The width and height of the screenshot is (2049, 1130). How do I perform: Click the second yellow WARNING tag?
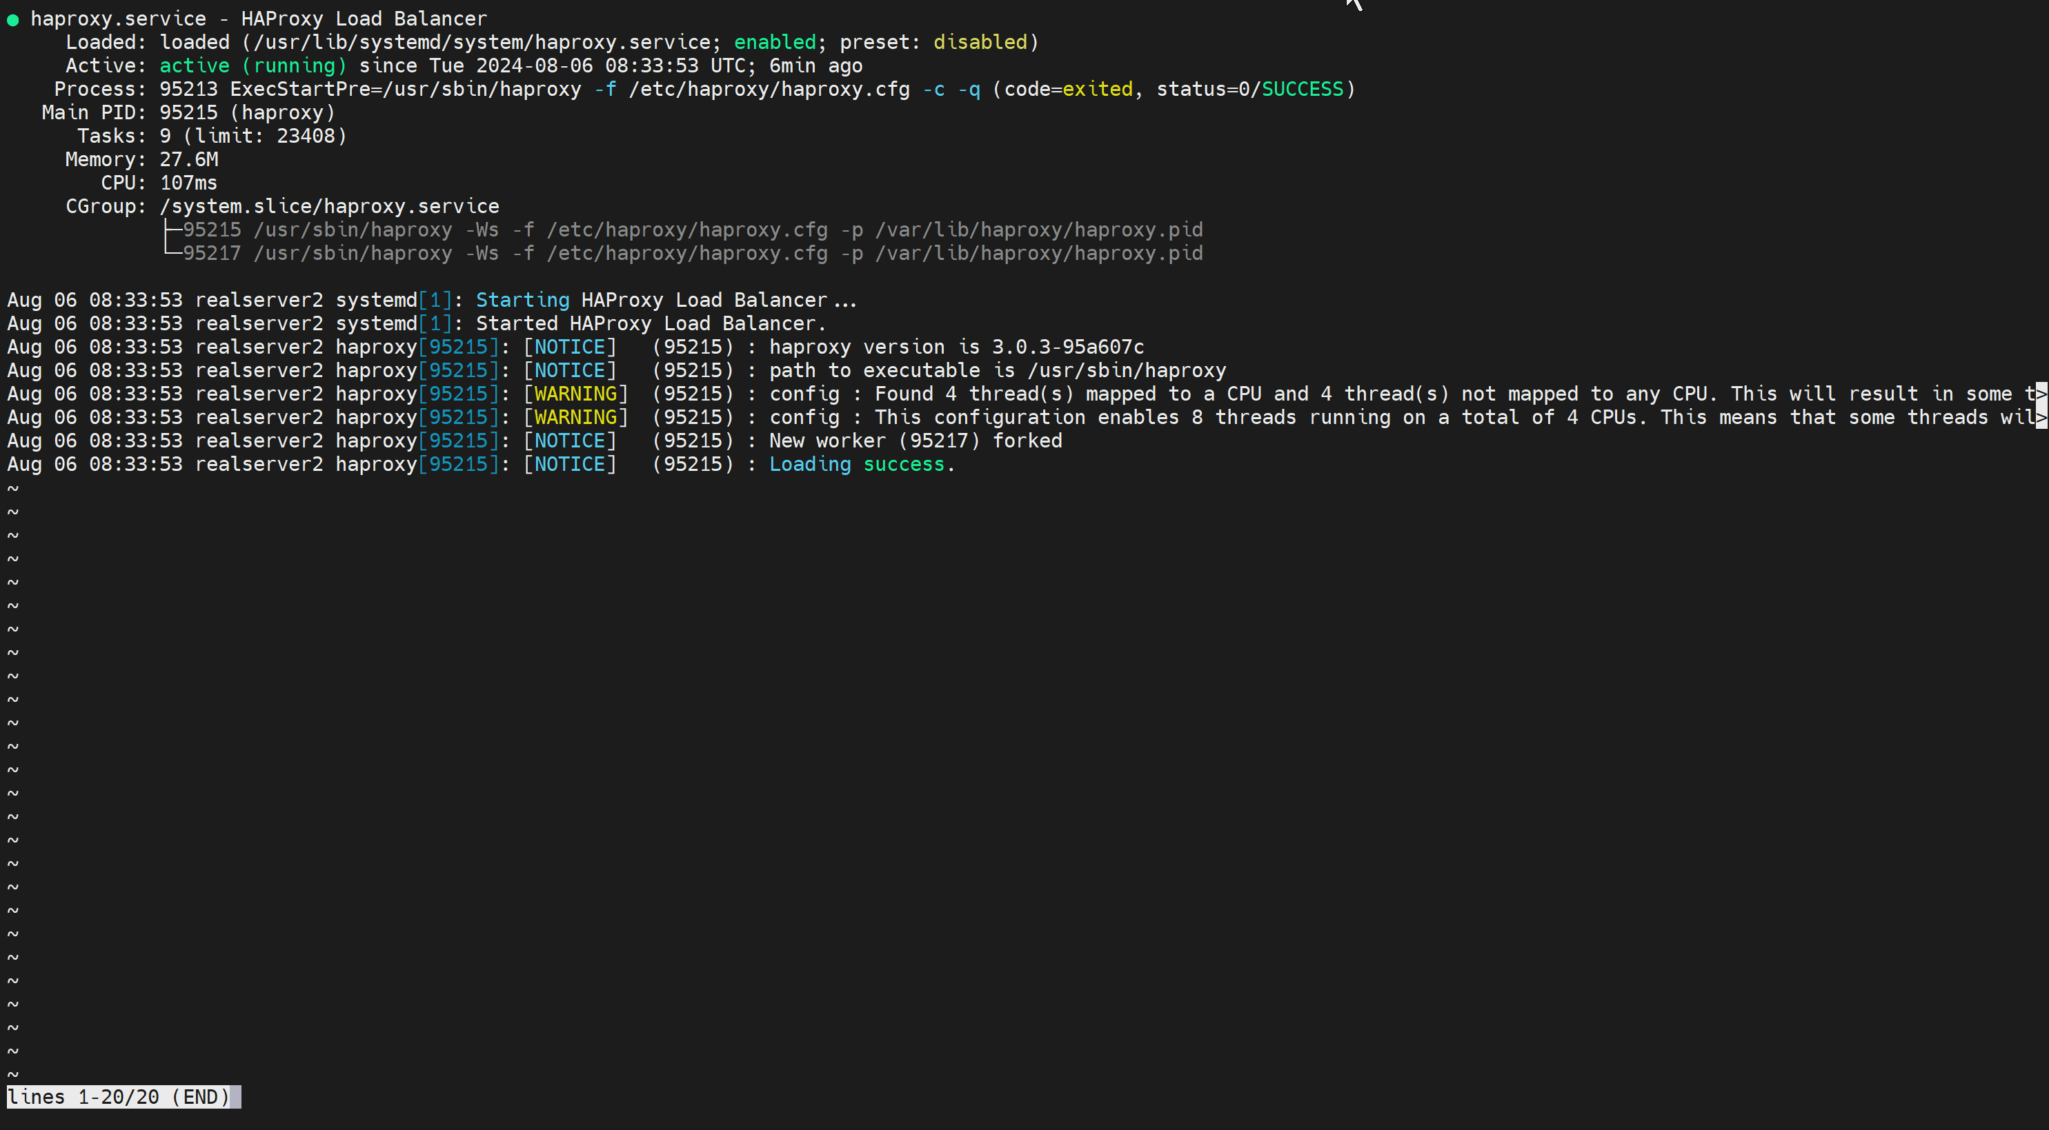(575, 417)
